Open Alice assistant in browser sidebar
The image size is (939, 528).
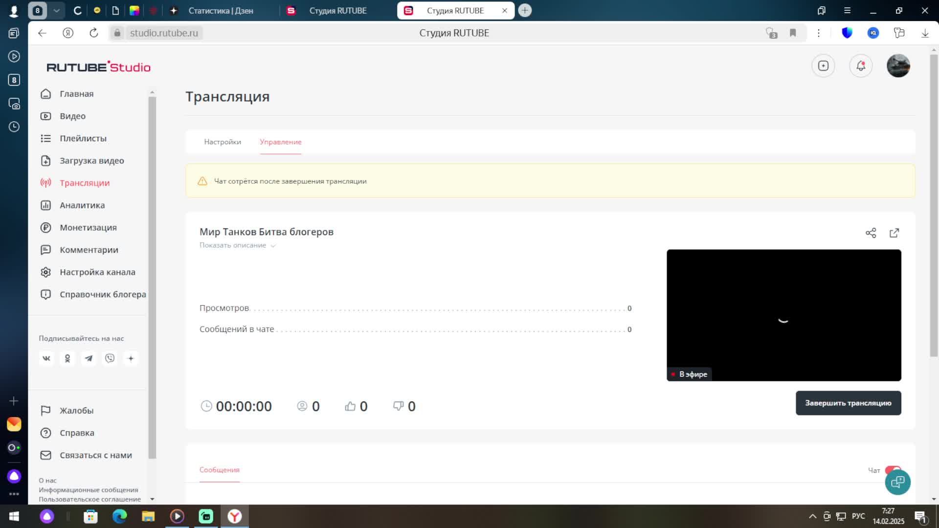pyautogui.click(x=14, y=476)
